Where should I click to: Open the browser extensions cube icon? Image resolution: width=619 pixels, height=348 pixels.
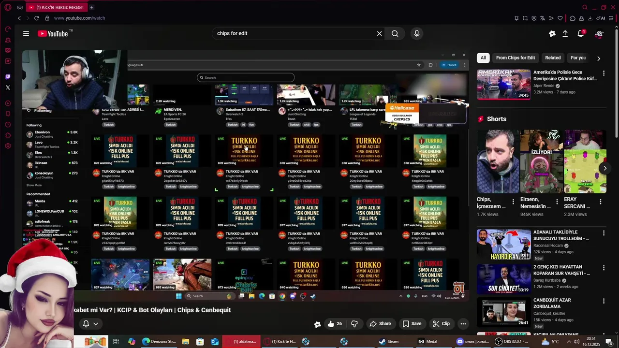coord(573,18)
